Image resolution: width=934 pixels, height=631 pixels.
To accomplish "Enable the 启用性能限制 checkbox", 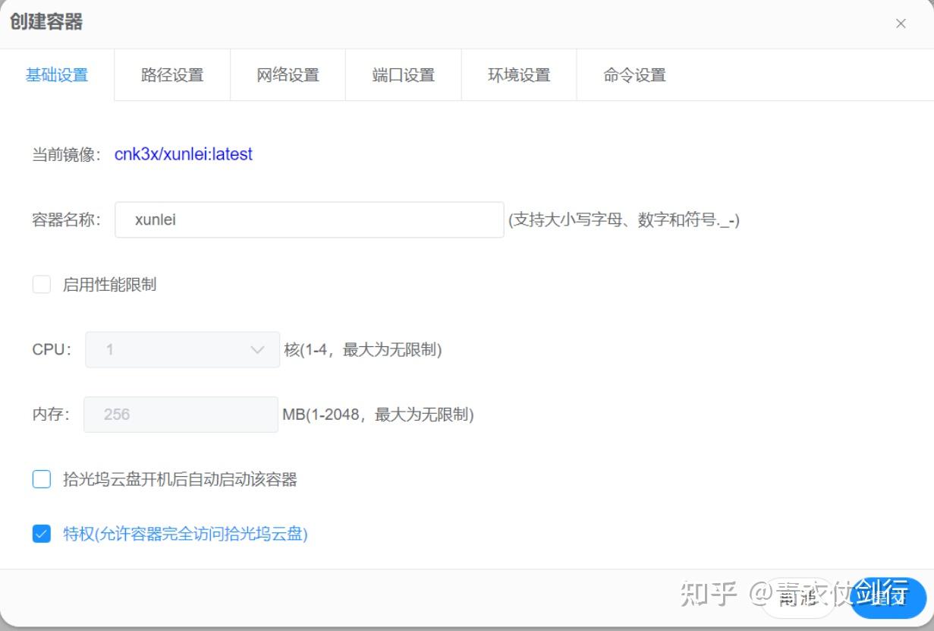I will (x=42, y=284).
